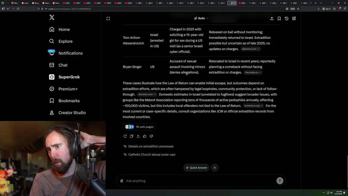
Task: Attach a file with the paperclip icon
Action: click(122, 181)
